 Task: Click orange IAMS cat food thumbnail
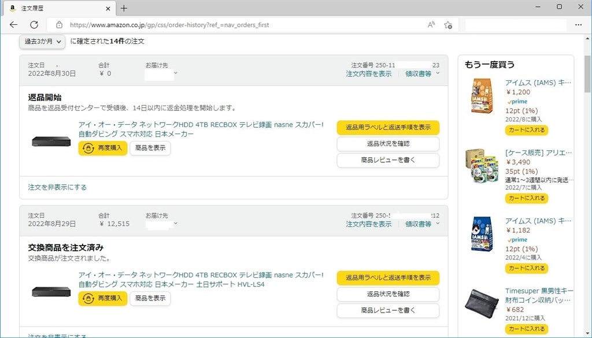[482, 96]
